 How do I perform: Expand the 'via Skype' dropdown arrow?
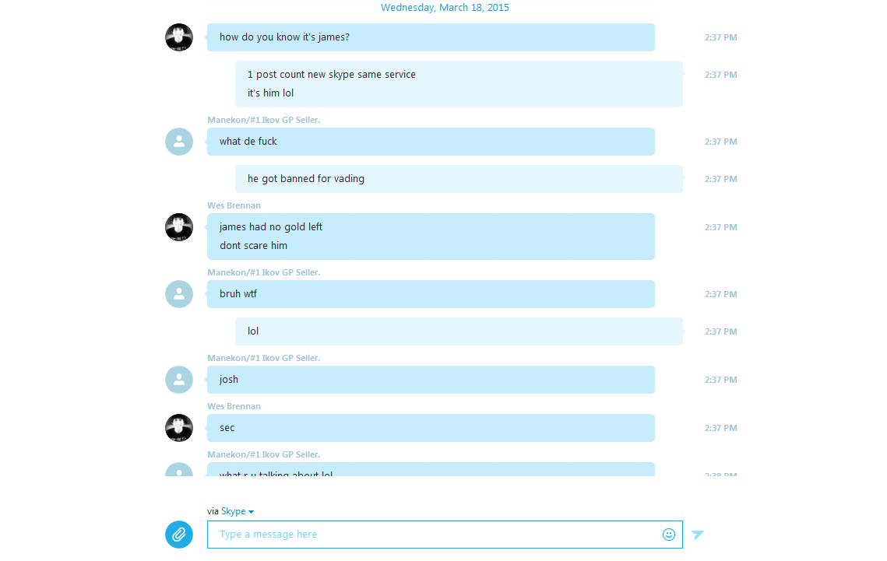252,512
